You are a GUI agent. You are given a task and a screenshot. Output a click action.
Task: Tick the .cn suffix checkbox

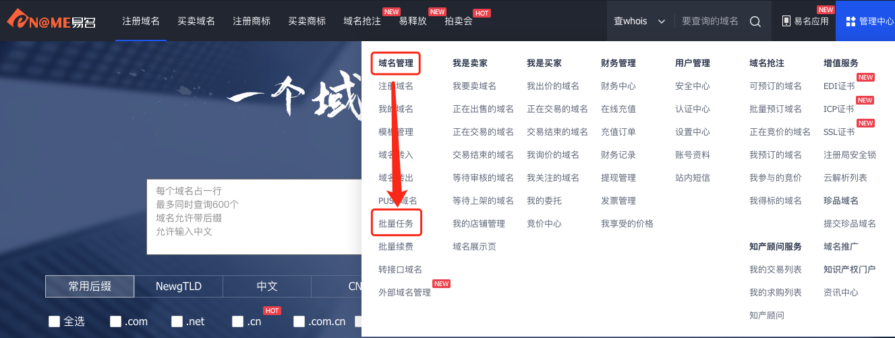pyautogui.click(x=238, y=321)
